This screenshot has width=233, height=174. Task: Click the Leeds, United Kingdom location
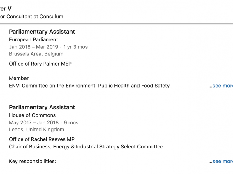pos(37,130)
